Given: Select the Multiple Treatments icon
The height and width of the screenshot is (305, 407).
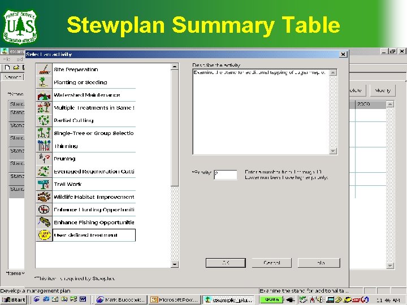Looking at the screenshot, I should [44, 108].
